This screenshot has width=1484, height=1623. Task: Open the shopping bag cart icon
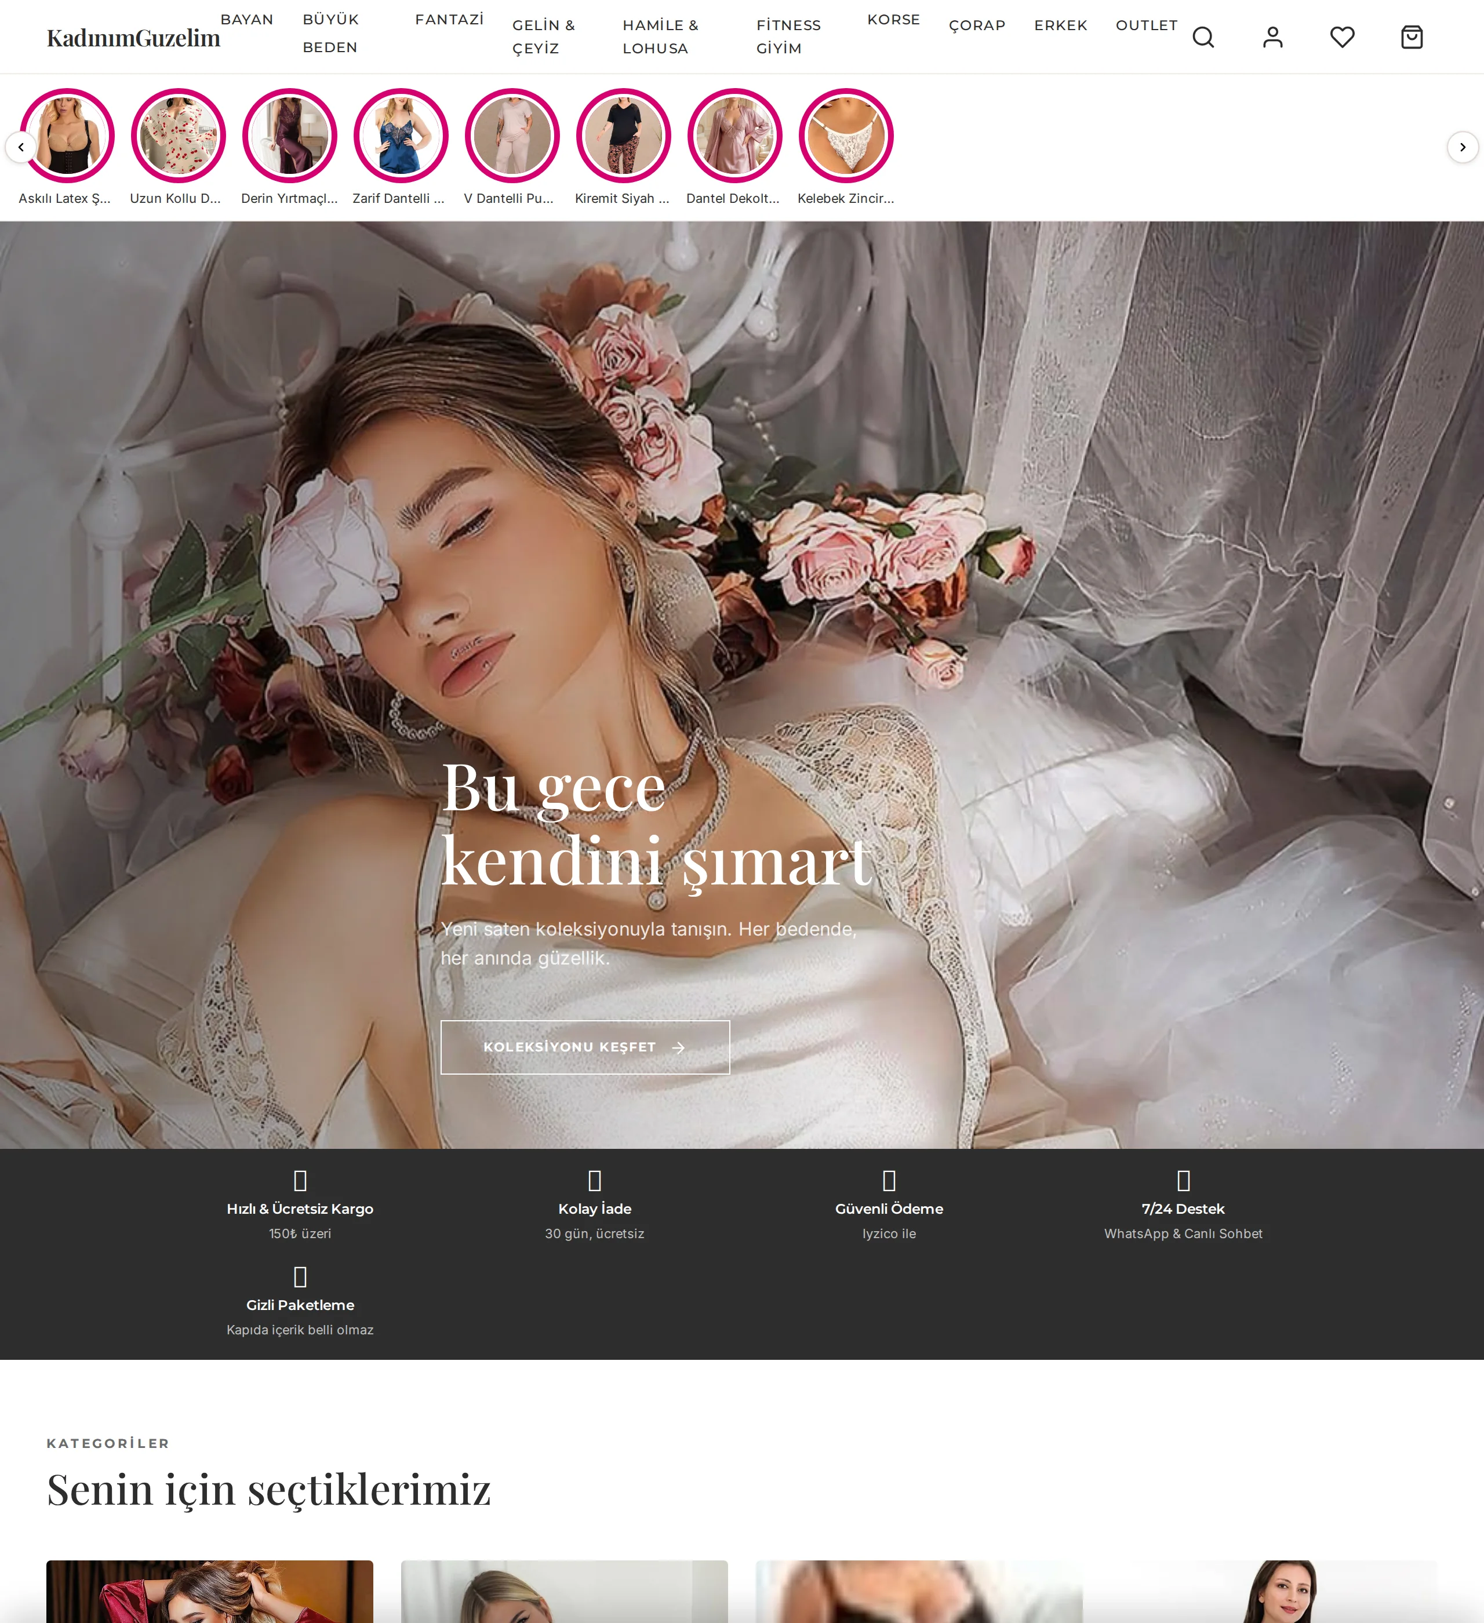point(1412,37)
